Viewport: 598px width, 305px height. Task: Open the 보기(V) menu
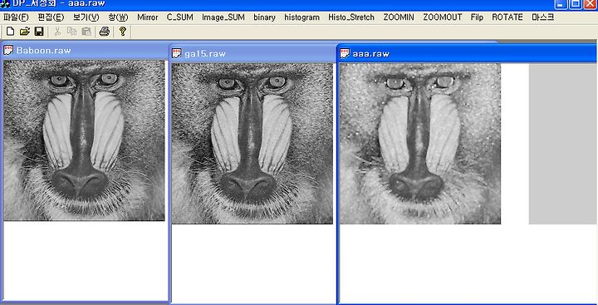[86, 17]
